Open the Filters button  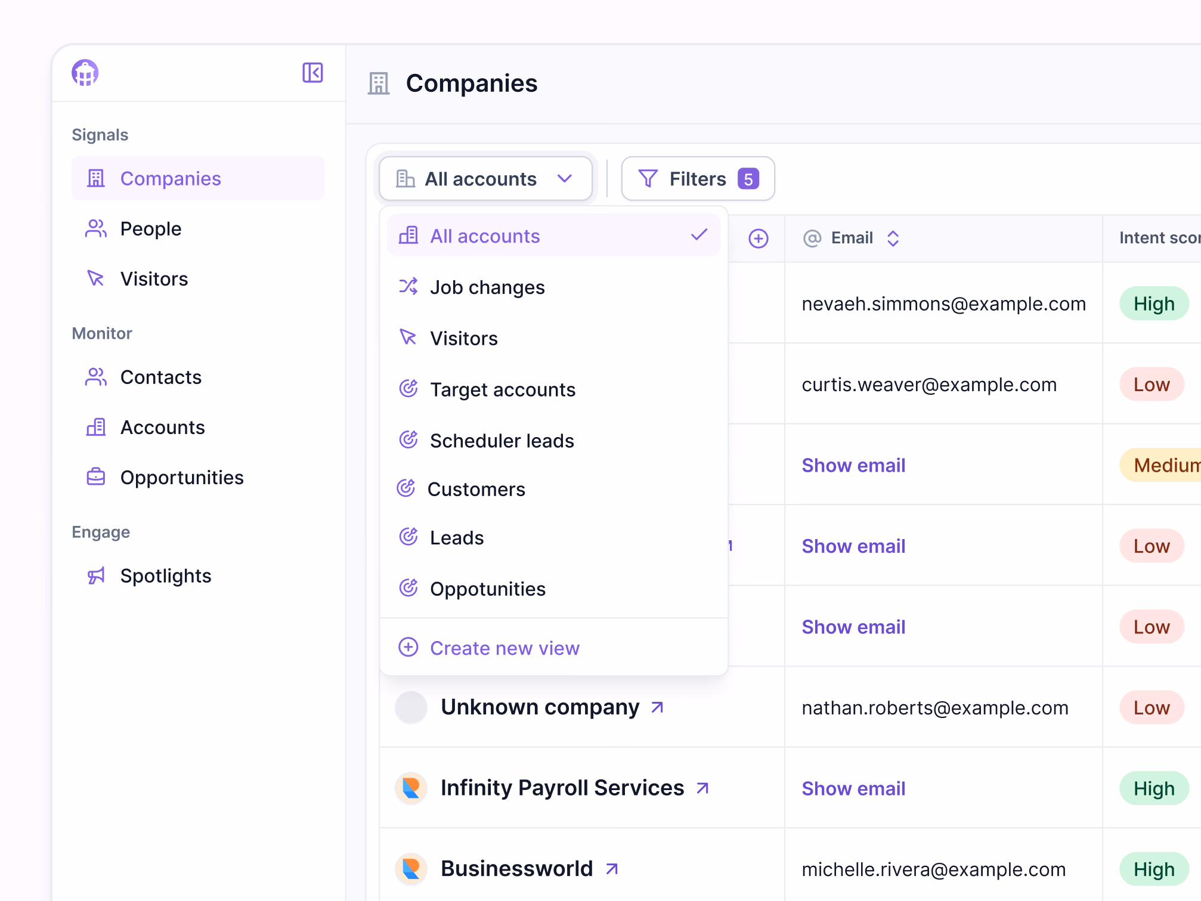[x=698, y=179]
